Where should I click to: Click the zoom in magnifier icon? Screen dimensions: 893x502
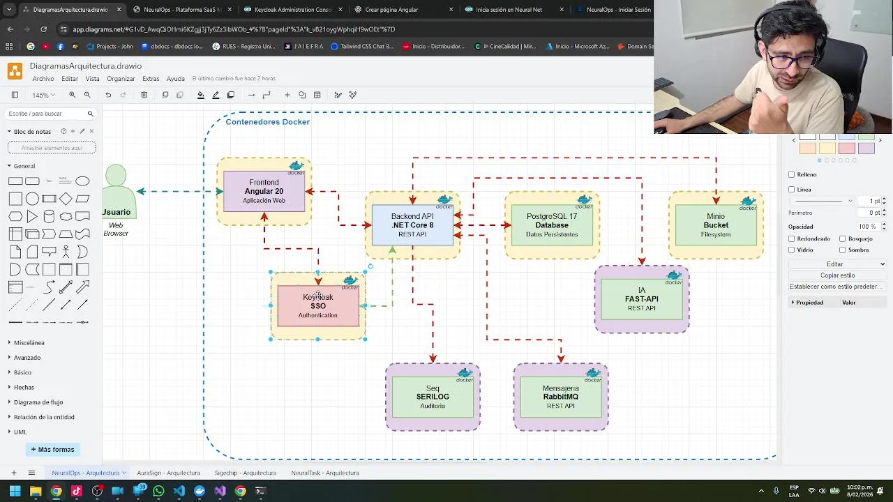(72, 95)
